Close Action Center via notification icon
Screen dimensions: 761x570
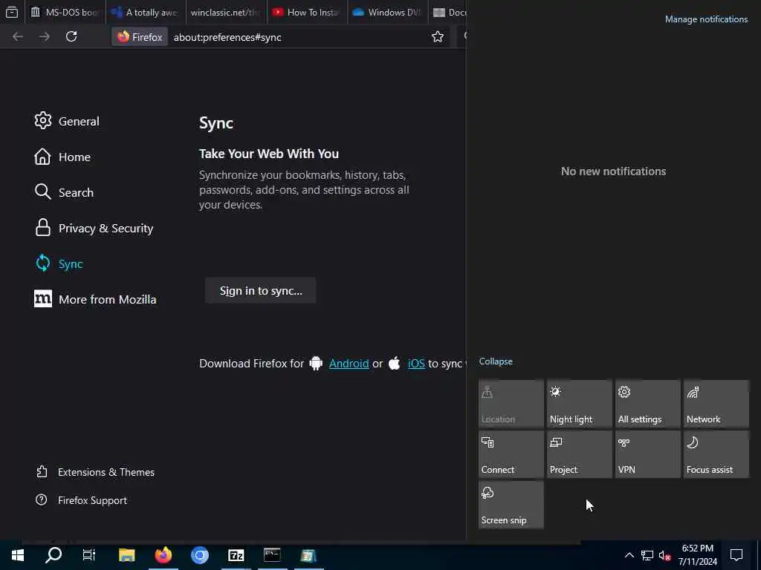(x=736, y=555)
